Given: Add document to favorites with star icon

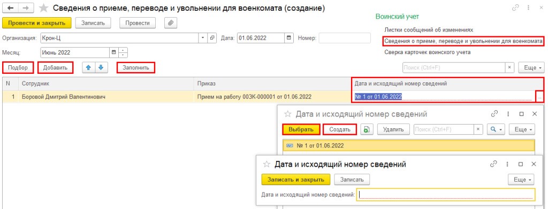Looking at the screenshot, I should pos(43,7).
